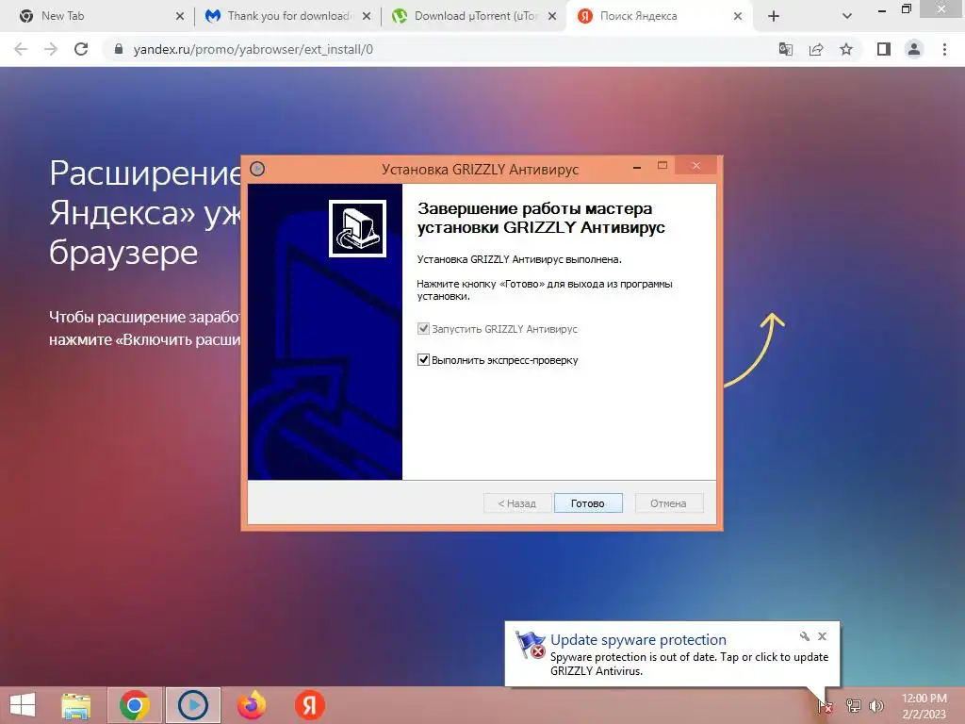
Task: Reload the current page
Action: [x=81, y=49]
